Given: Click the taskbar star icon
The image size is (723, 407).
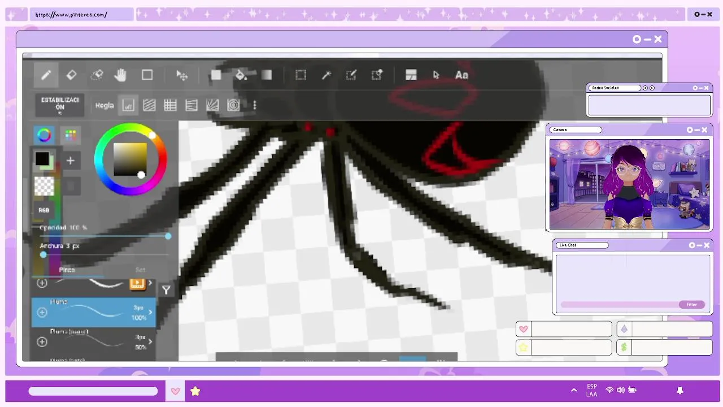Looking at the screenshot, I should pyautogui.click(x=195, y=391).
